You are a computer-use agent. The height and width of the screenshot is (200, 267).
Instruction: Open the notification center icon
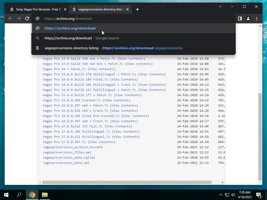tap(259, 195)
